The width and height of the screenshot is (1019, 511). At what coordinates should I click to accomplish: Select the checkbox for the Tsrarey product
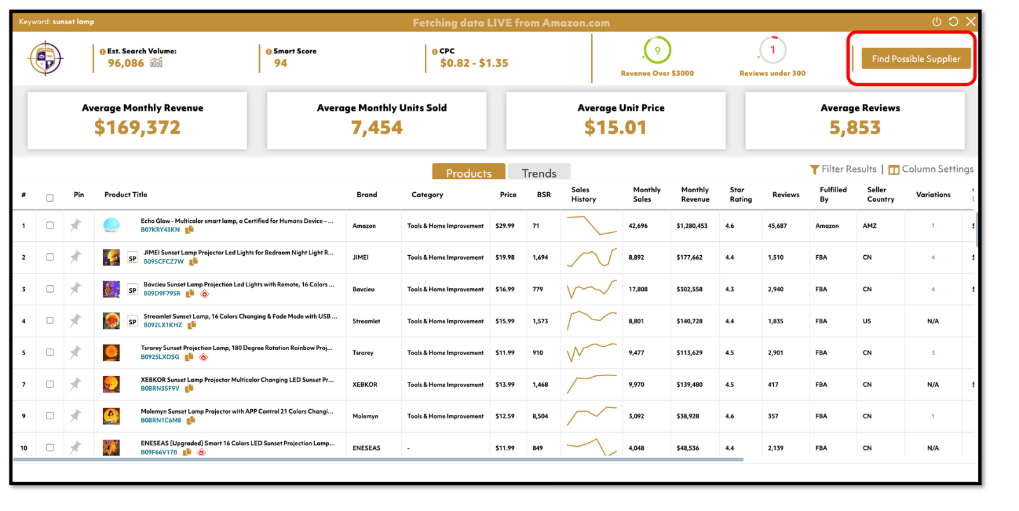[x=50, y=352]
